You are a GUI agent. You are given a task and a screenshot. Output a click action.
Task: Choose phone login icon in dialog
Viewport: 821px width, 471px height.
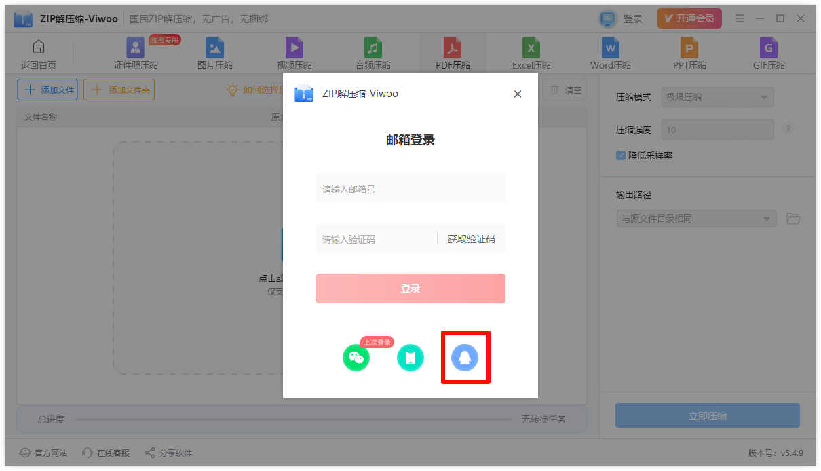click(x=411, y=358)
